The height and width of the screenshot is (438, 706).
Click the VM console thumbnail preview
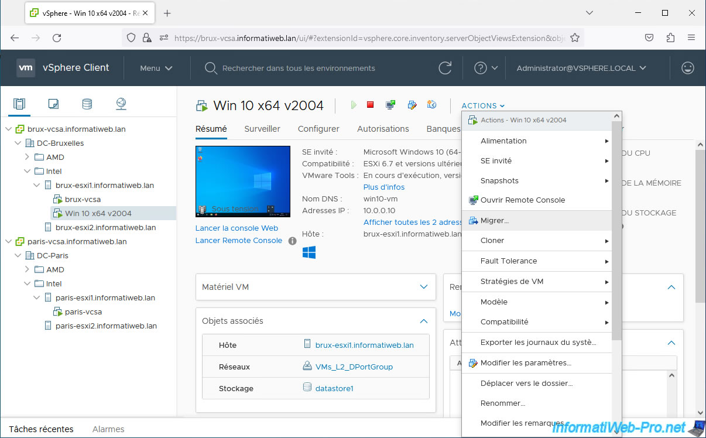tap(242, 182)
